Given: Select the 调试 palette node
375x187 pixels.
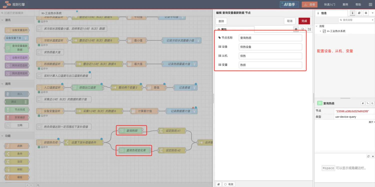Looking at the screenshot, I should (17, 102).
